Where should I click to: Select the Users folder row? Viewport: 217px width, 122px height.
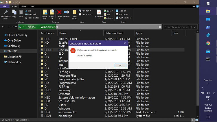coord(112,105)
